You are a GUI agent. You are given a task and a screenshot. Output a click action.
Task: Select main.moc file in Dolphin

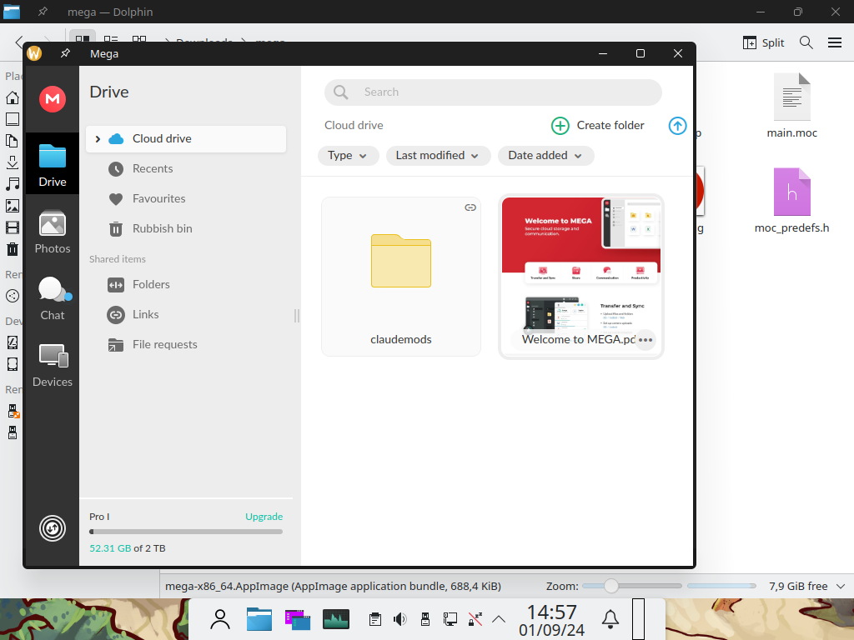(792, 107)
